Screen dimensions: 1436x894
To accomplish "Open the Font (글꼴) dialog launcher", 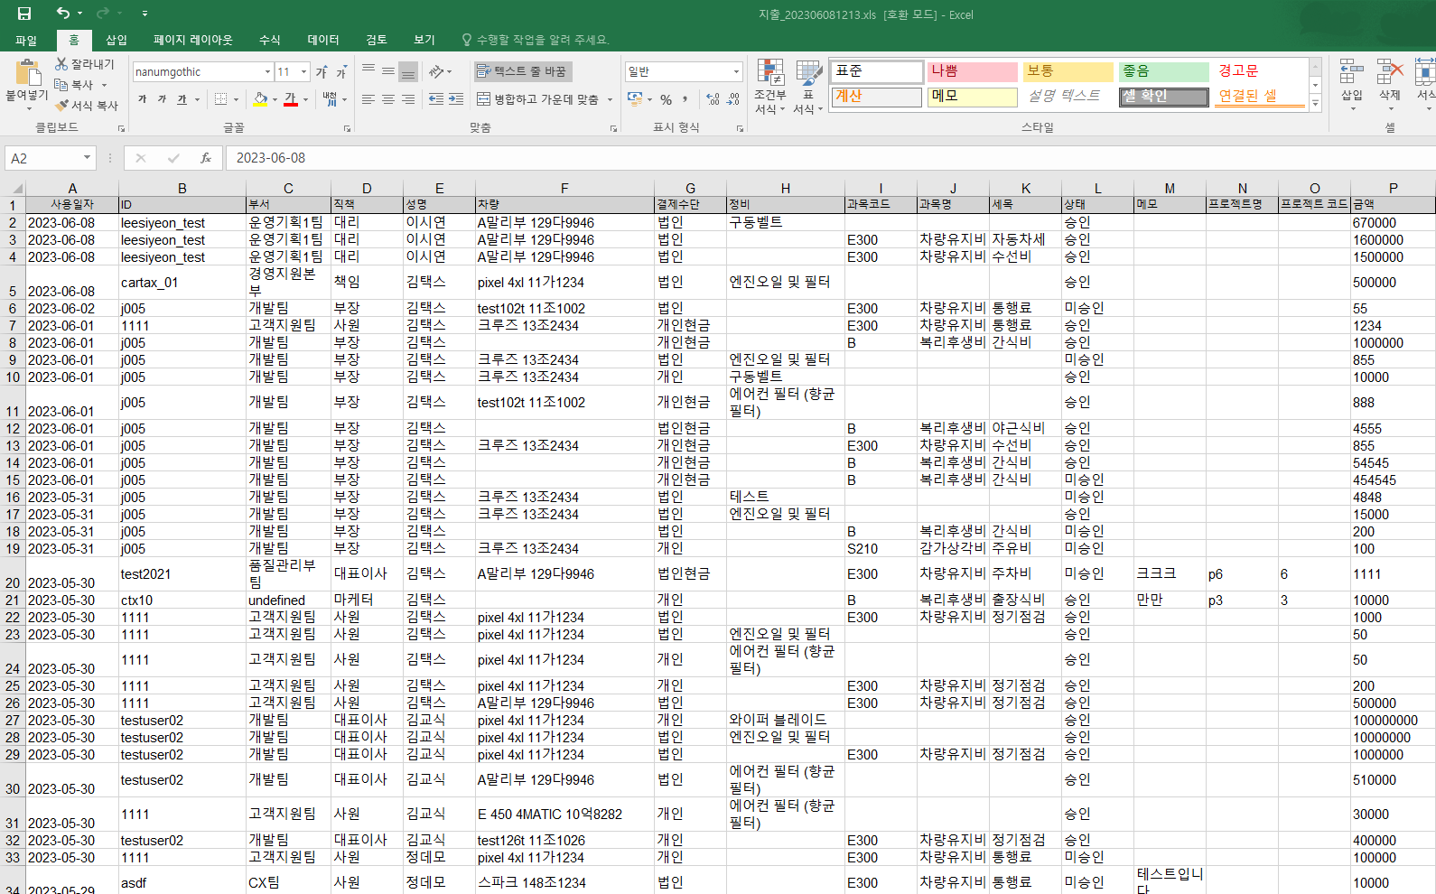I will click(x=347, y=128).
